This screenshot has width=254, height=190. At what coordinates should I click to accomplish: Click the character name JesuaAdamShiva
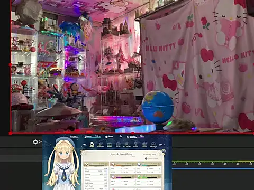121,154
